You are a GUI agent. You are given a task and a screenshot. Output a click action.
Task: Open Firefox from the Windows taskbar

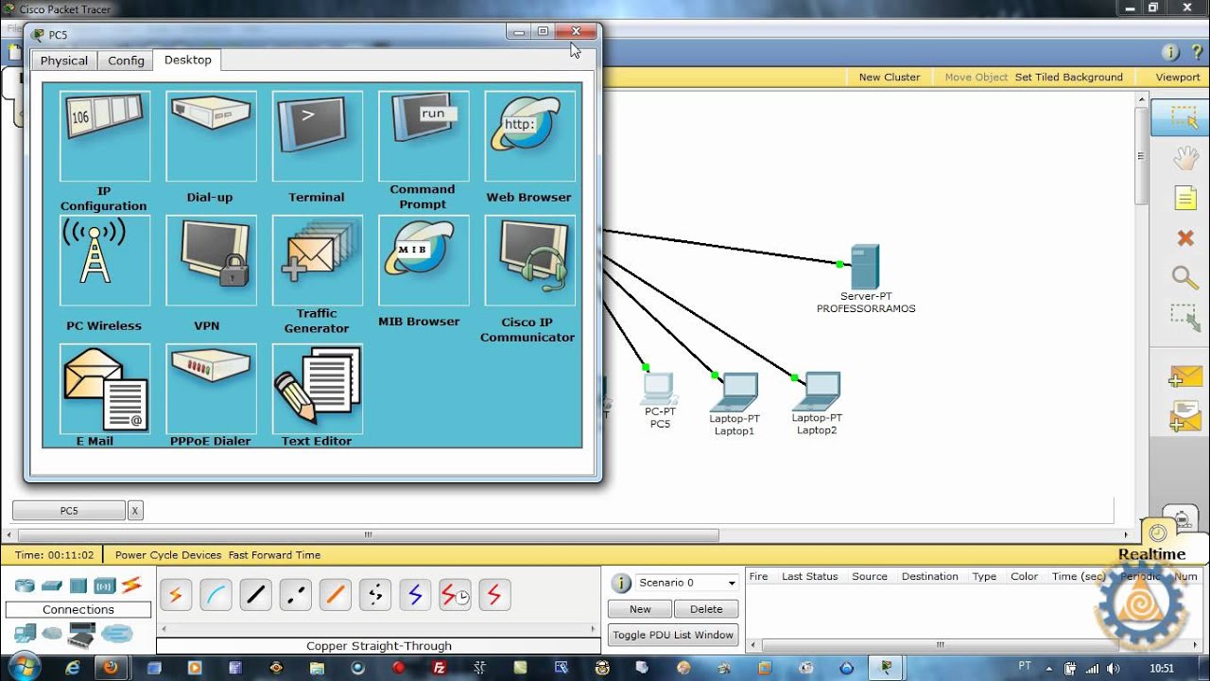point(110,668)
